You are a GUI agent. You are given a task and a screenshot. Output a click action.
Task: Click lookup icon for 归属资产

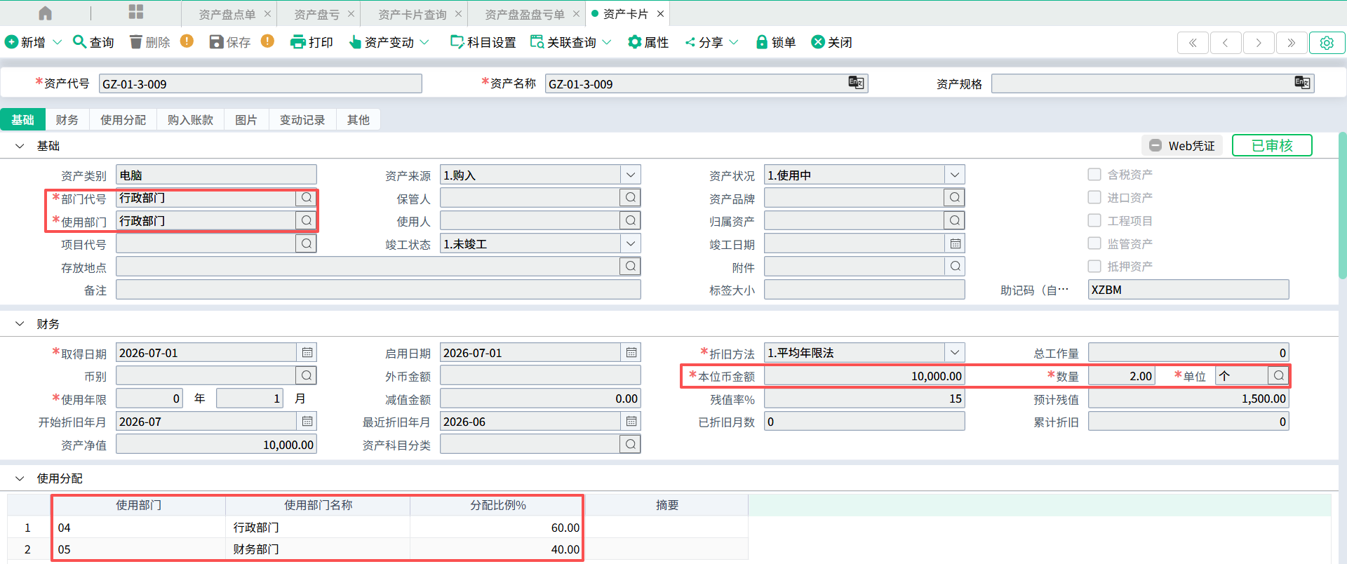coord(955,220)
